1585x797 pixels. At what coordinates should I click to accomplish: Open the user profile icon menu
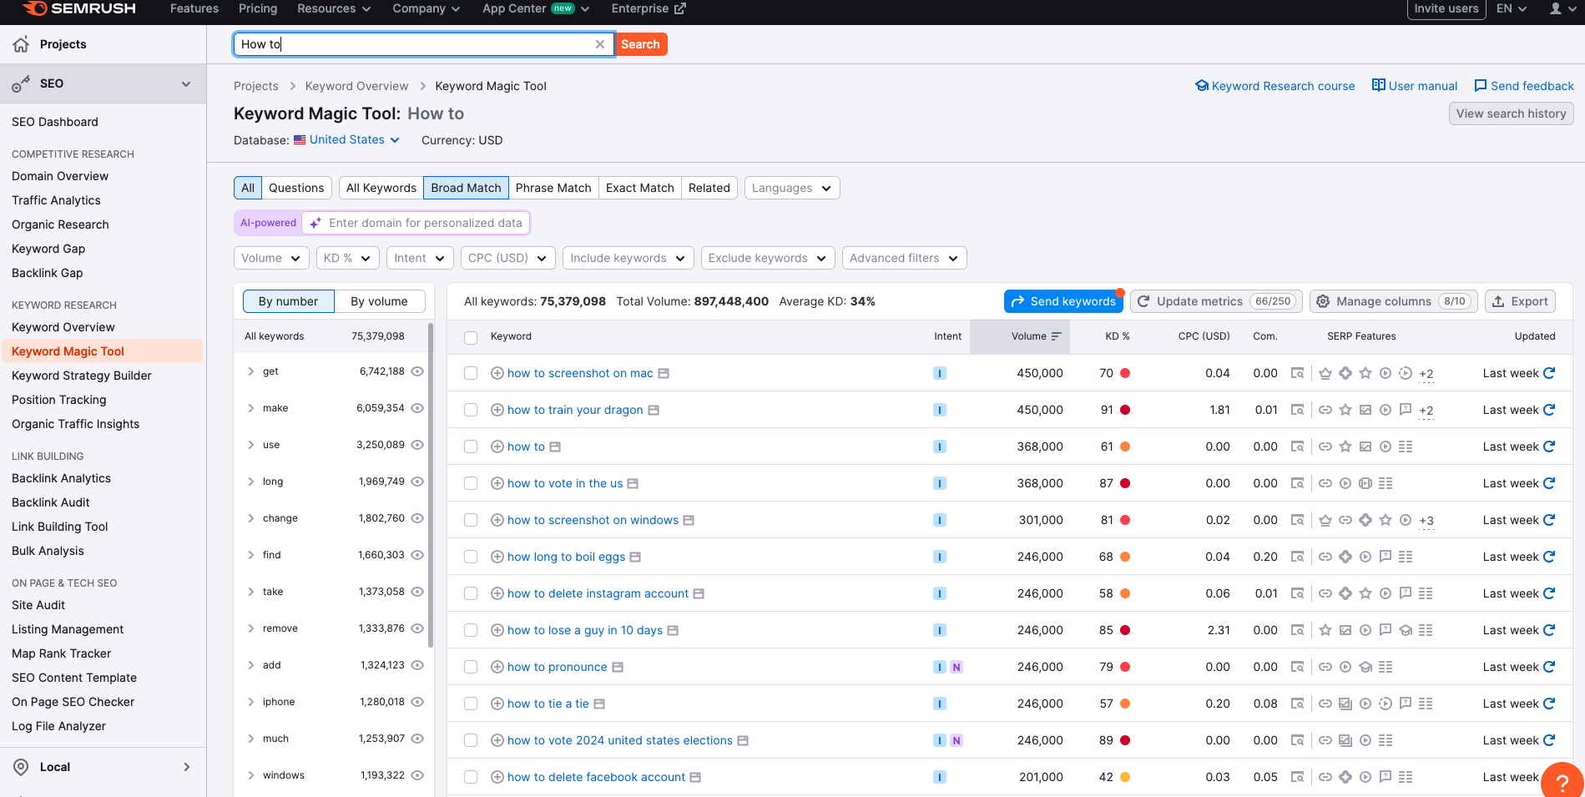click(1555, 8)
